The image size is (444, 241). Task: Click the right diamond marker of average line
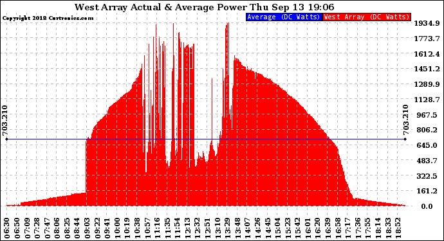[x=405, y=139]
